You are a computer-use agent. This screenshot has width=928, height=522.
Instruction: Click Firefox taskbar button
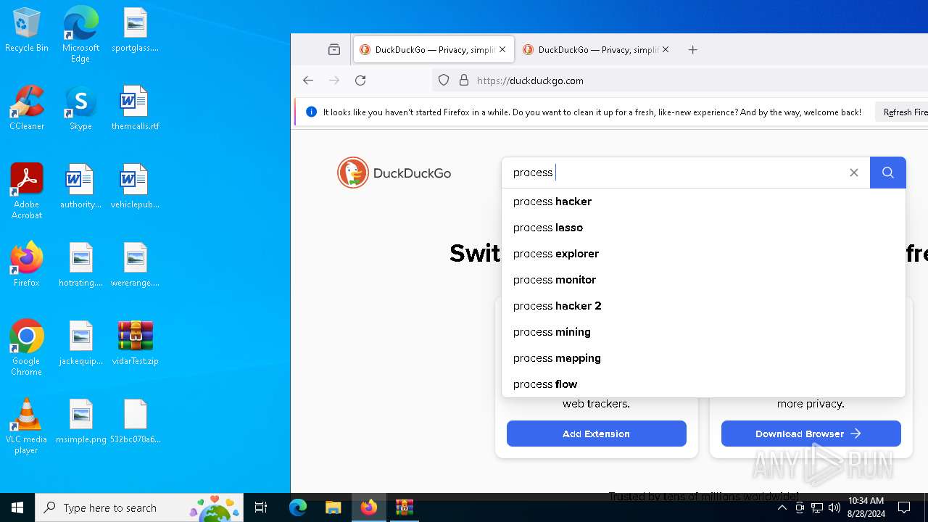[369, 507]
